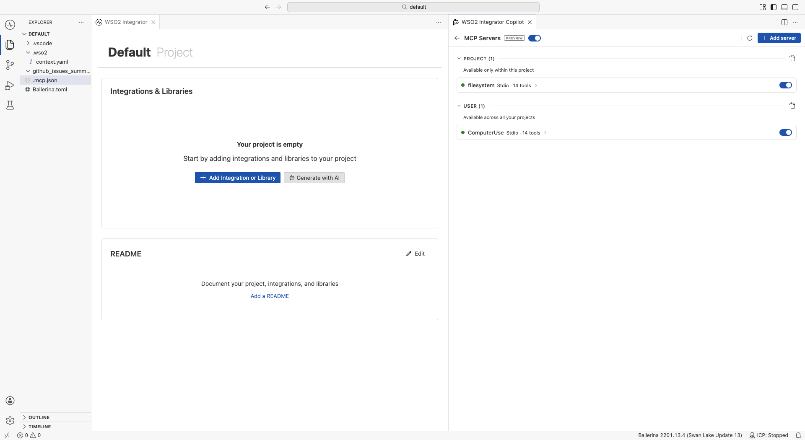Open the Accounts menu icon
Viewport: 805px width, 440px height.
click(x=10, y=401)
